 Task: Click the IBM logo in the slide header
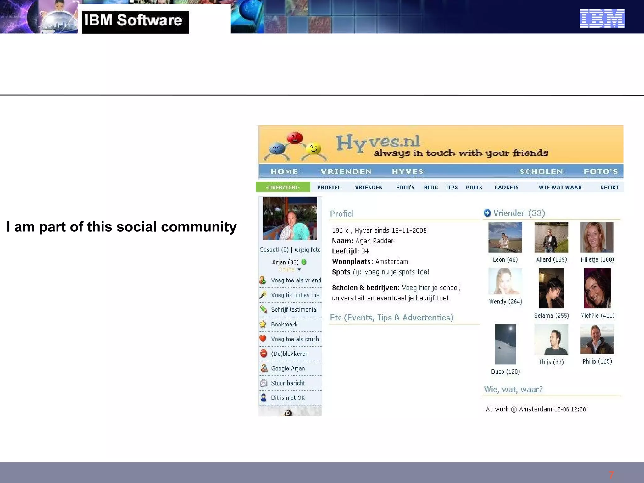point(602,19)
